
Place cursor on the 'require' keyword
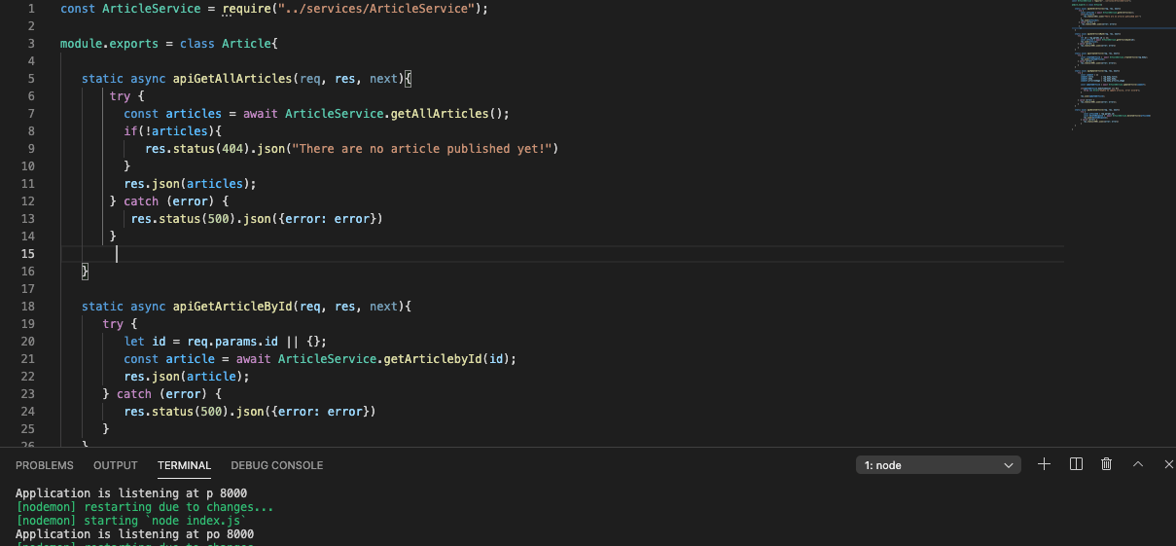tap(245, 9)
